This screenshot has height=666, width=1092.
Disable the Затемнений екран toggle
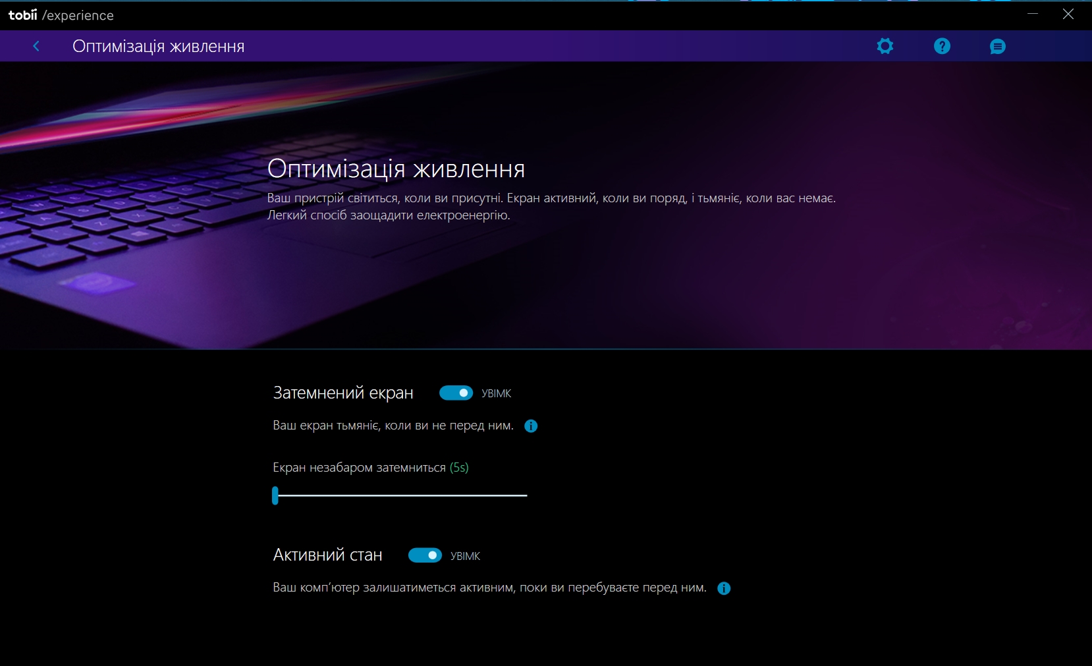click(x=456, y=393)
